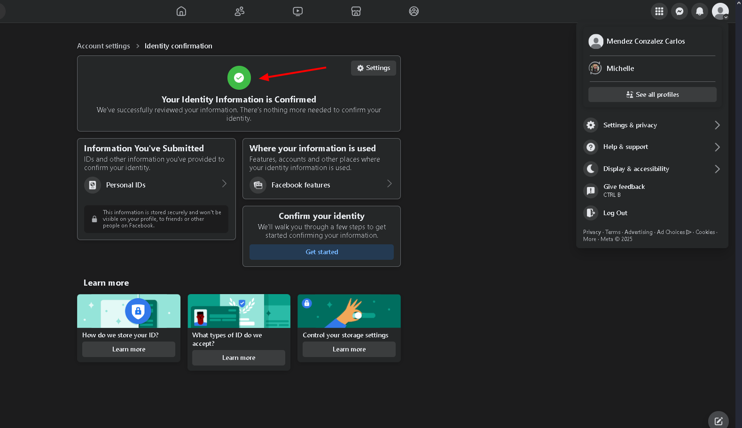
Task: Open the Groups icon in top bar
Action: click(414, 11)
